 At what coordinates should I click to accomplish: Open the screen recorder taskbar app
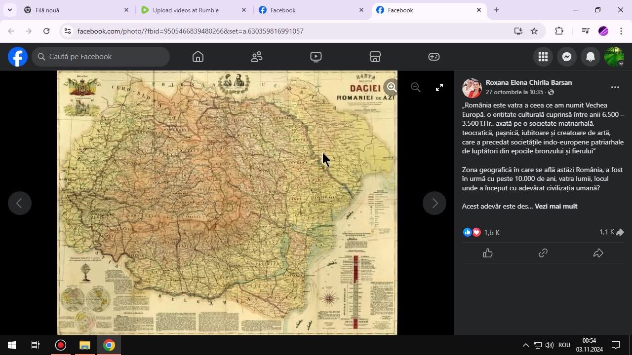61,345
